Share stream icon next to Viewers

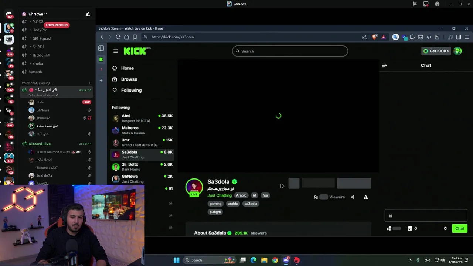pos(353,197)
